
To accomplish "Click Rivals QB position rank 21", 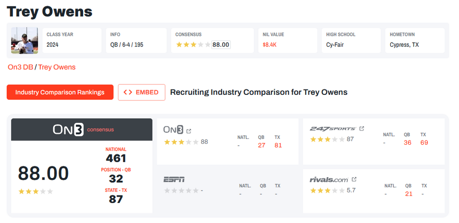I will pyautogui.click(x=409, y=194).
